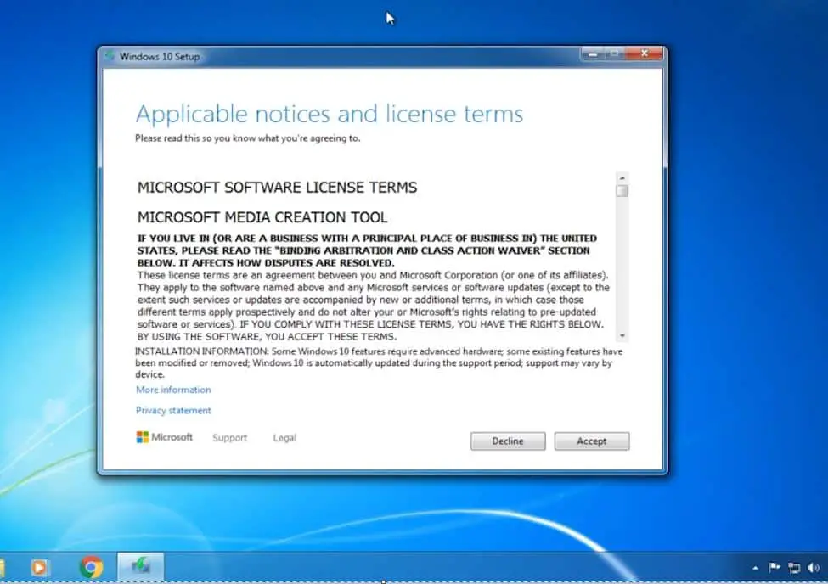Close the Windows 10 Setup window
The width and height of the screenshot is (828, 584).
point(645,54)
